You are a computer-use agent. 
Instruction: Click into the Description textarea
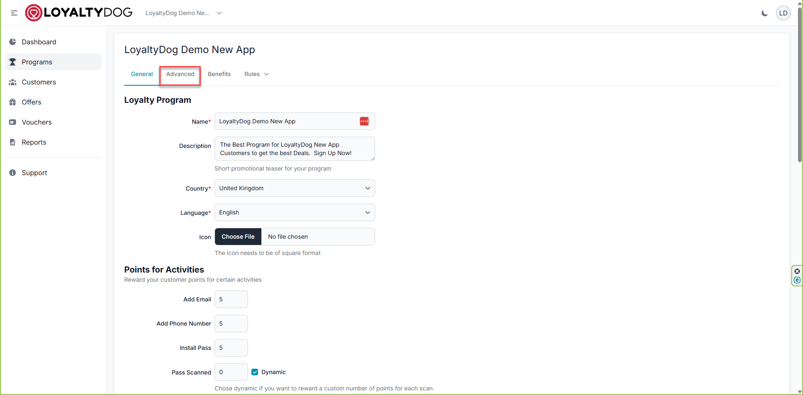(x=295, y=149)
